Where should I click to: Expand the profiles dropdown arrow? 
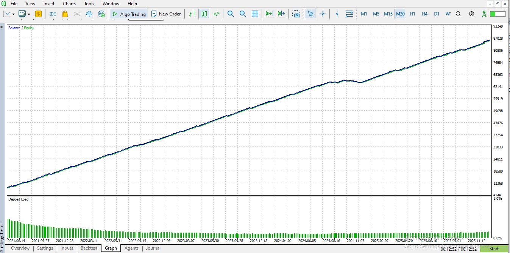[x=29, y=14]
